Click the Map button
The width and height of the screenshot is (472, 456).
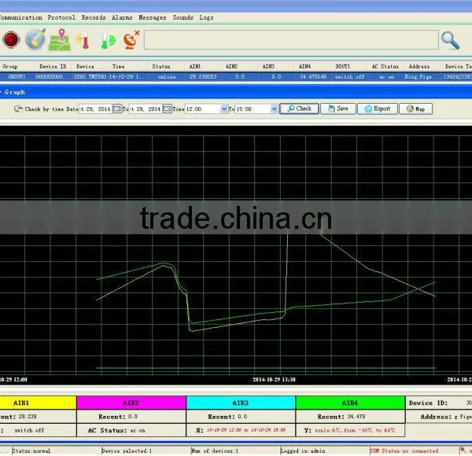coord(415,108)
